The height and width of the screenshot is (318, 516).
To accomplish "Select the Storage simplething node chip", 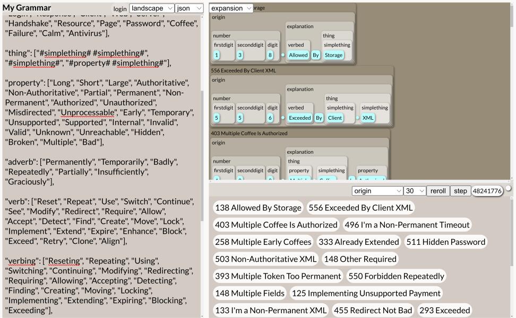I will [334, 54].
